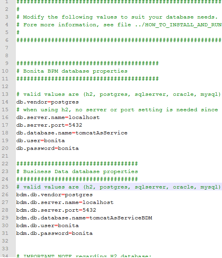Click the comment 'Modify the following values' on line 3

(x=117, y=17)
